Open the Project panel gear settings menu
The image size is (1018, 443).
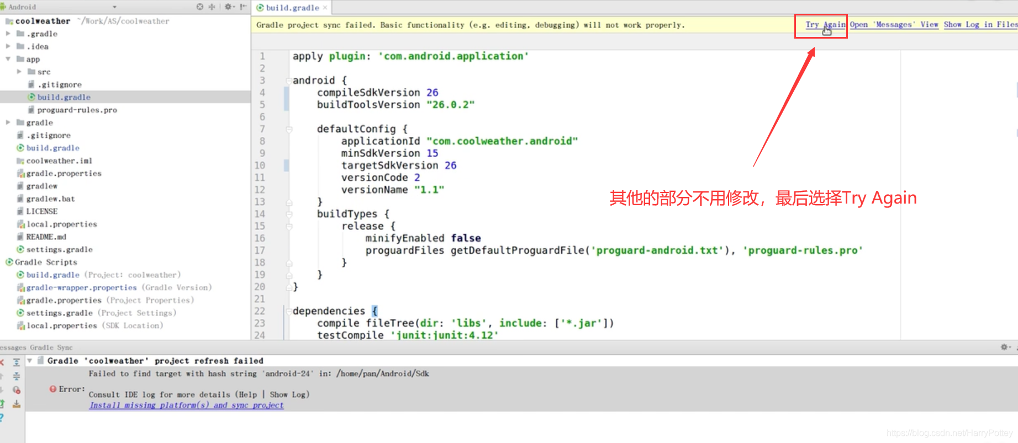click(x=229, y=7)
